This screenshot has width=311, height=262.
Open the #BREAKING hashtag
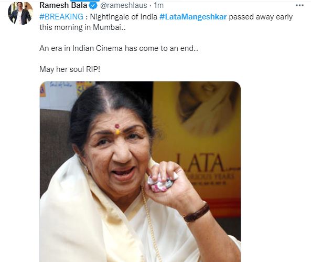tap(61, 17)
